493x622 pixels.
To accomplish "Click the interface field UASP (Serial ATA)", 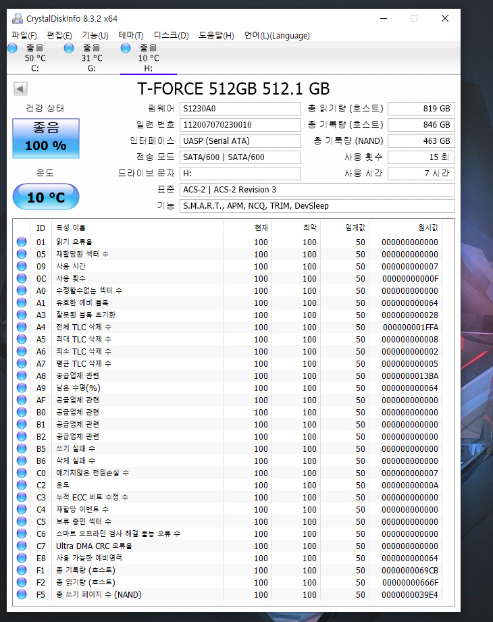I will 240,141.
